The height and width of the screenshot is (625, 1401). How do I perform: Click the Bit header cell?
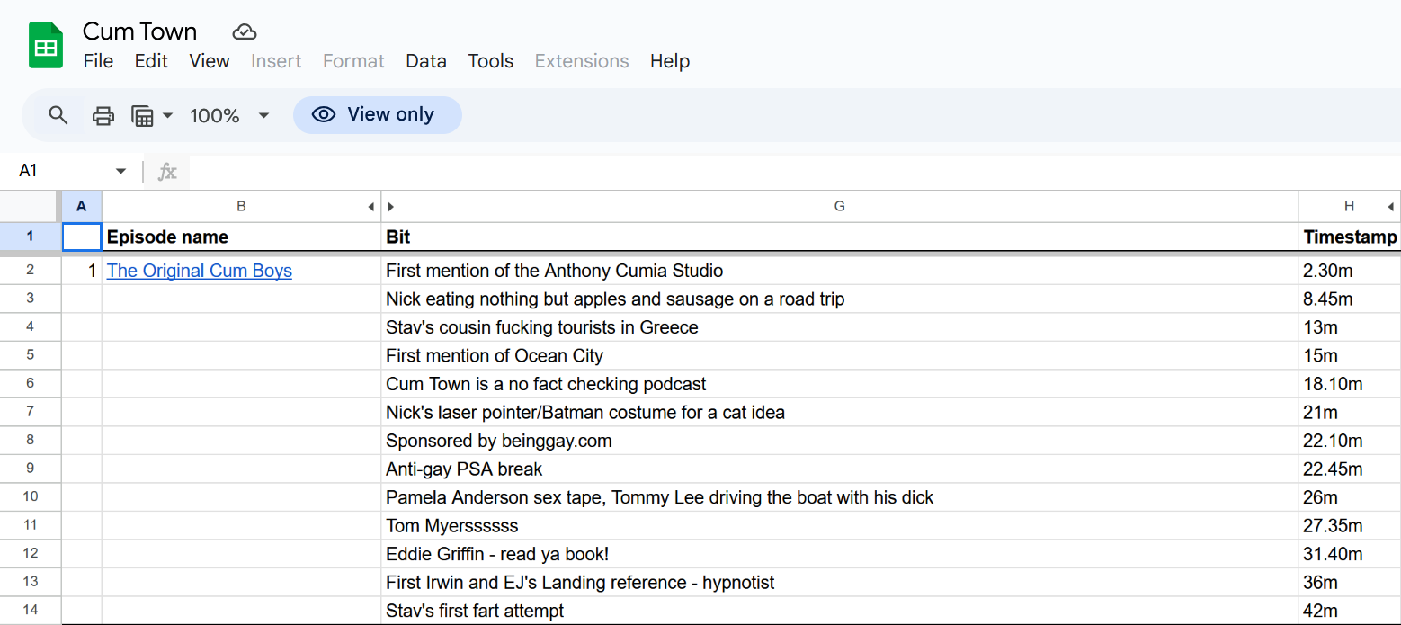840,237
